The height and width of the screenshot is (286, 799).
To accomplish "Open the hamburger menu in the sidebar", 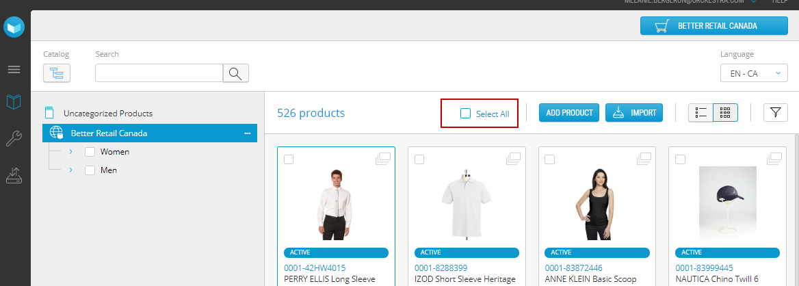I will 14,70.
